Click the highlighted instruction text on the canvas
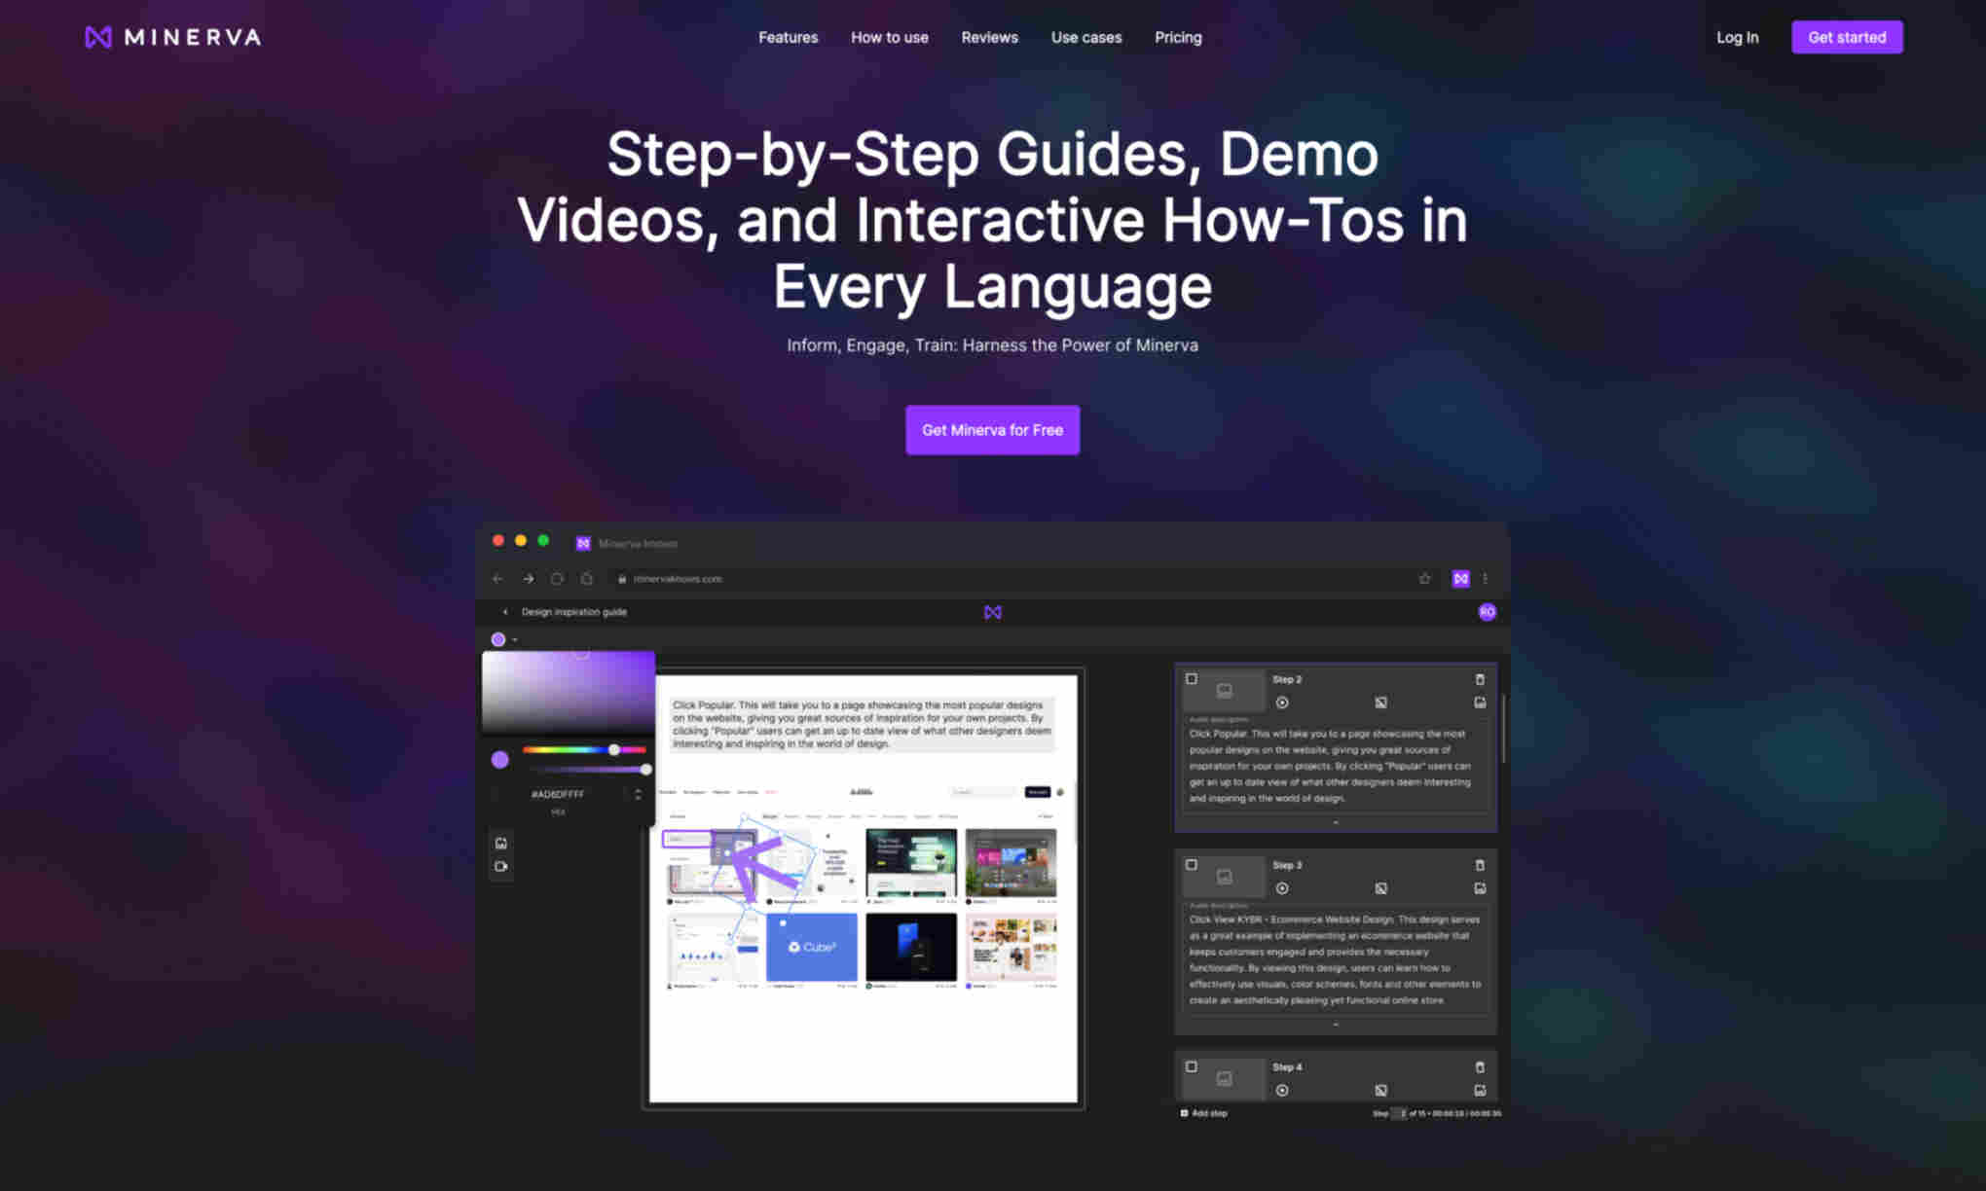Viewport: 1986px width, 1191px height. pyautogui.click(x=862, y=724)
